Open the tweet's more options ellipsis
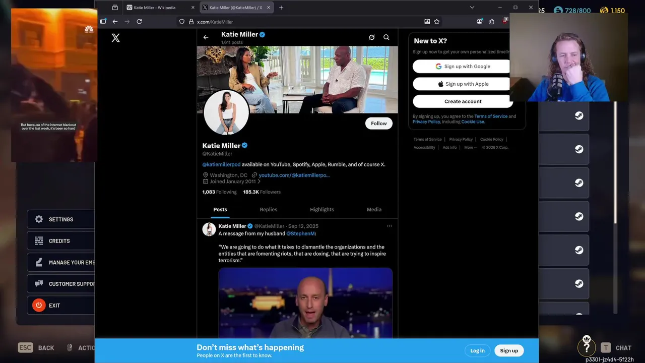 click(389, 226)
